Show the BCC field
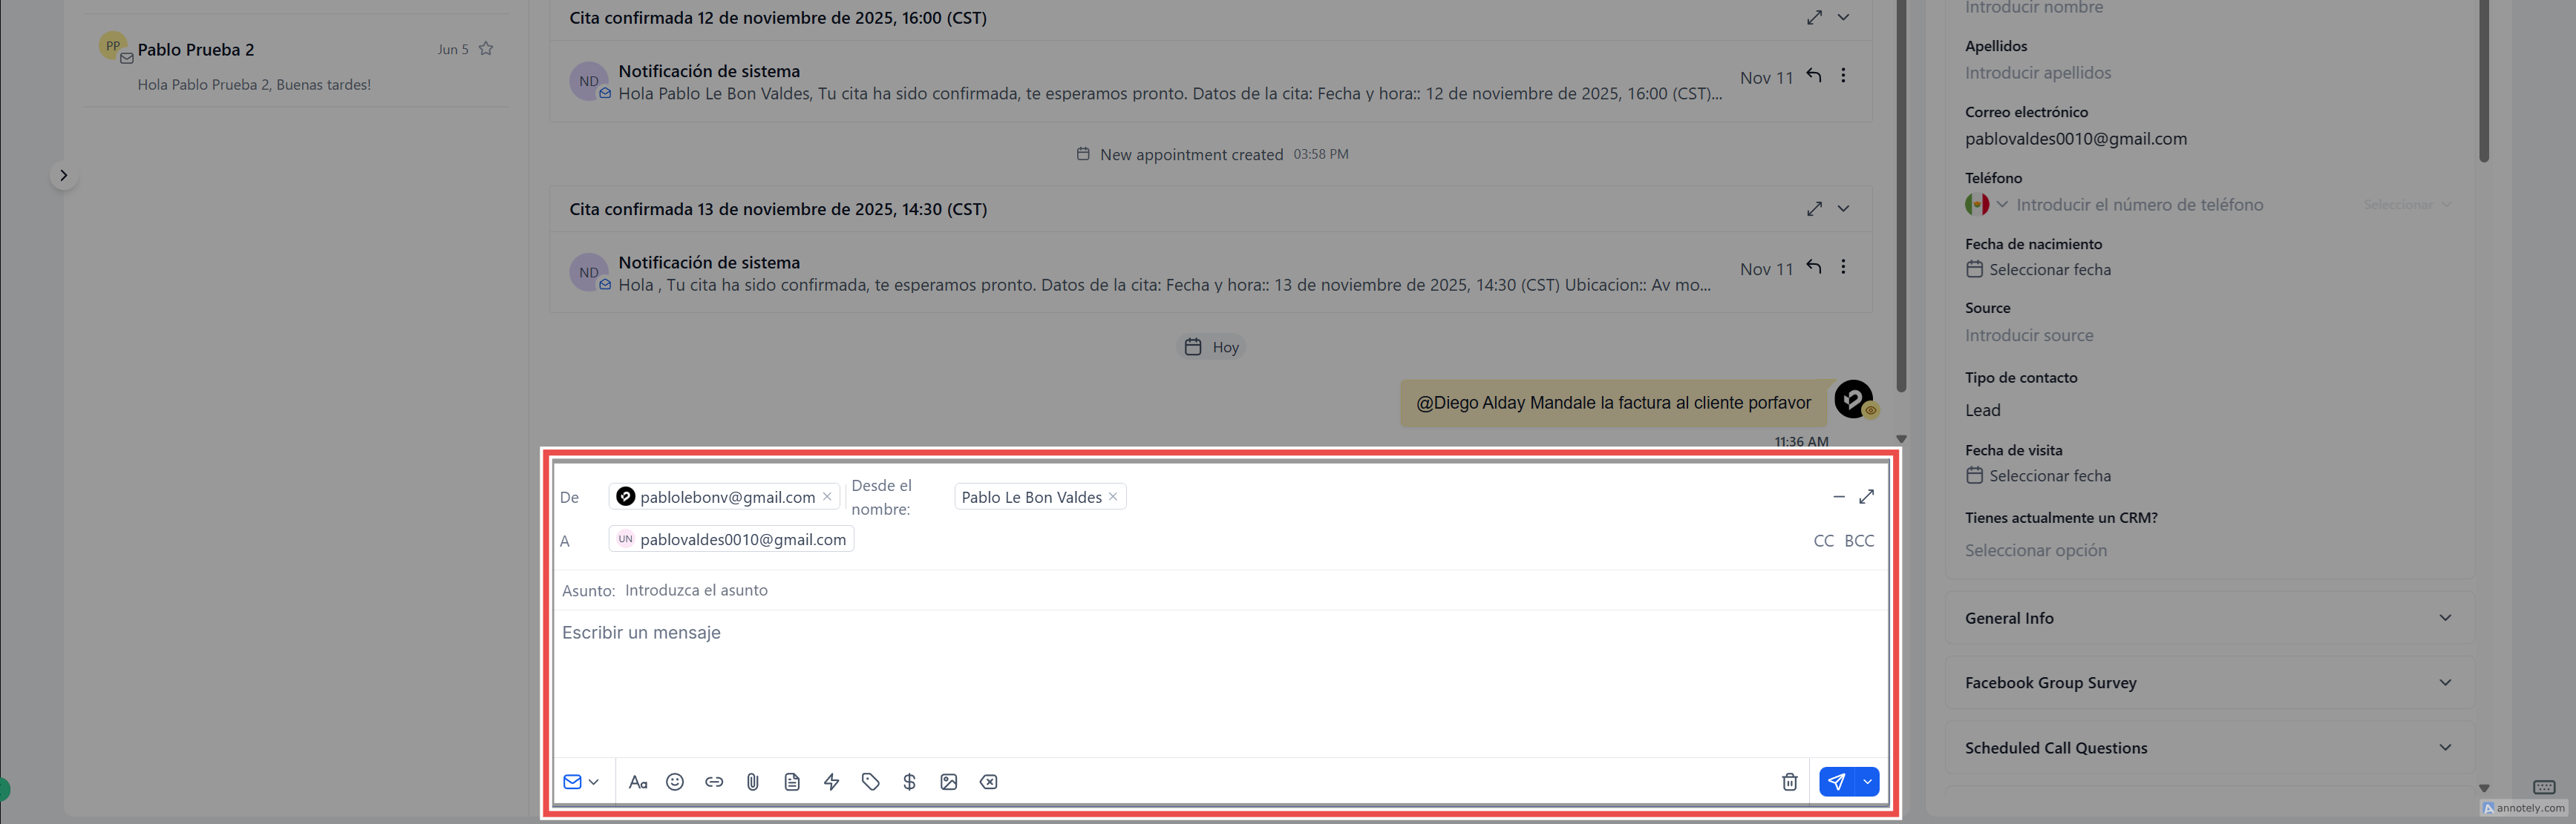2576x824 pixels. pos(1859,541)
